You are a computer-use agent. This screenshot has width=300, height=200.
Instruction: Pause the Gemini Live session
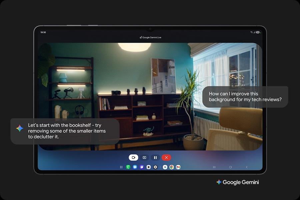155,158
